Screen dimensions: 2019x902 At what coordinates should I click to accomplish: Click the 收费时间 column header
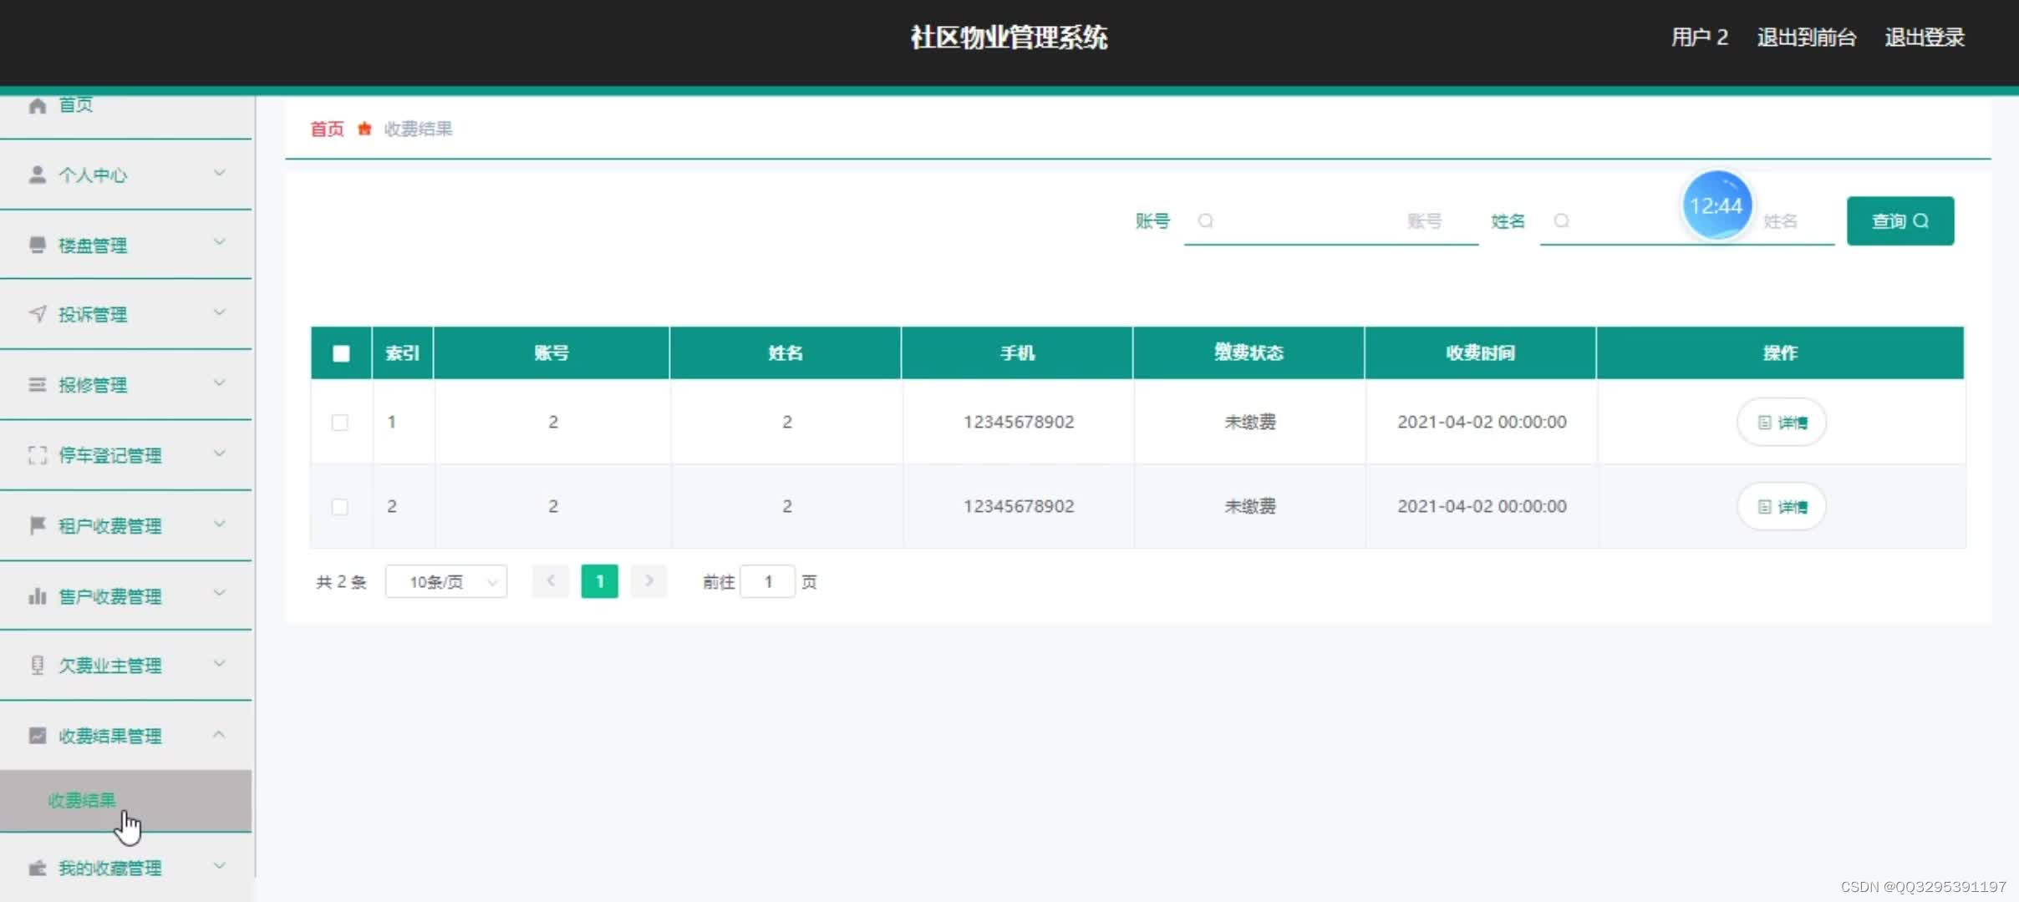point(1480,352)
